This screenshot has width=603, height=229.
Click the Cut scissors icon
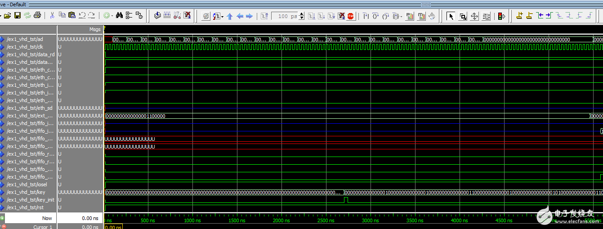coord(52,16)
